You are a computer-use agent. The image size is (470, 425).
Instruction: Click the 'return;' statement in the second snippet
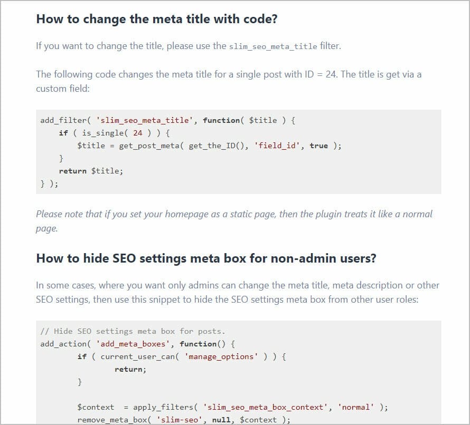pos(130,369)
